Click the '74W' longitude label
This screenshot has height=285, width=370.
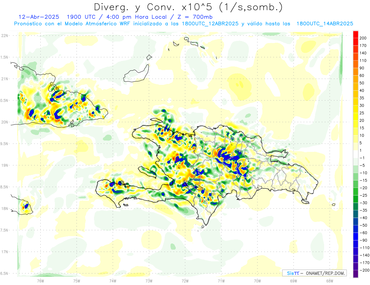click(113, 281)
